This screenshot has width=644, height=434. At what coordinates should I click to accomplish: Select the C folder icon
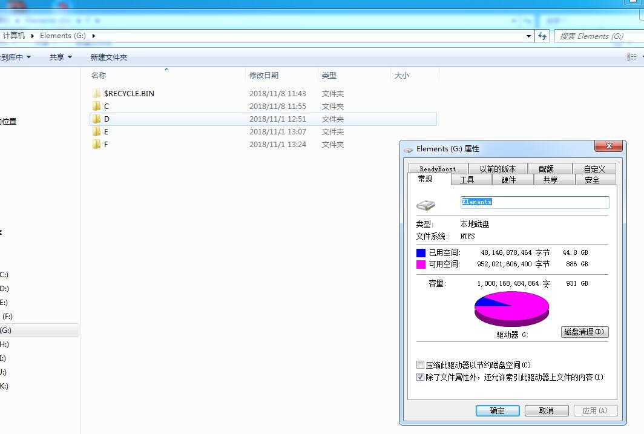pos(96,107)
